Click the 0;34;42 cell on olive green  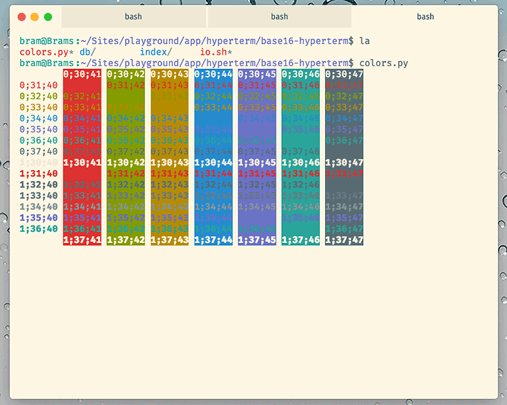126,118
